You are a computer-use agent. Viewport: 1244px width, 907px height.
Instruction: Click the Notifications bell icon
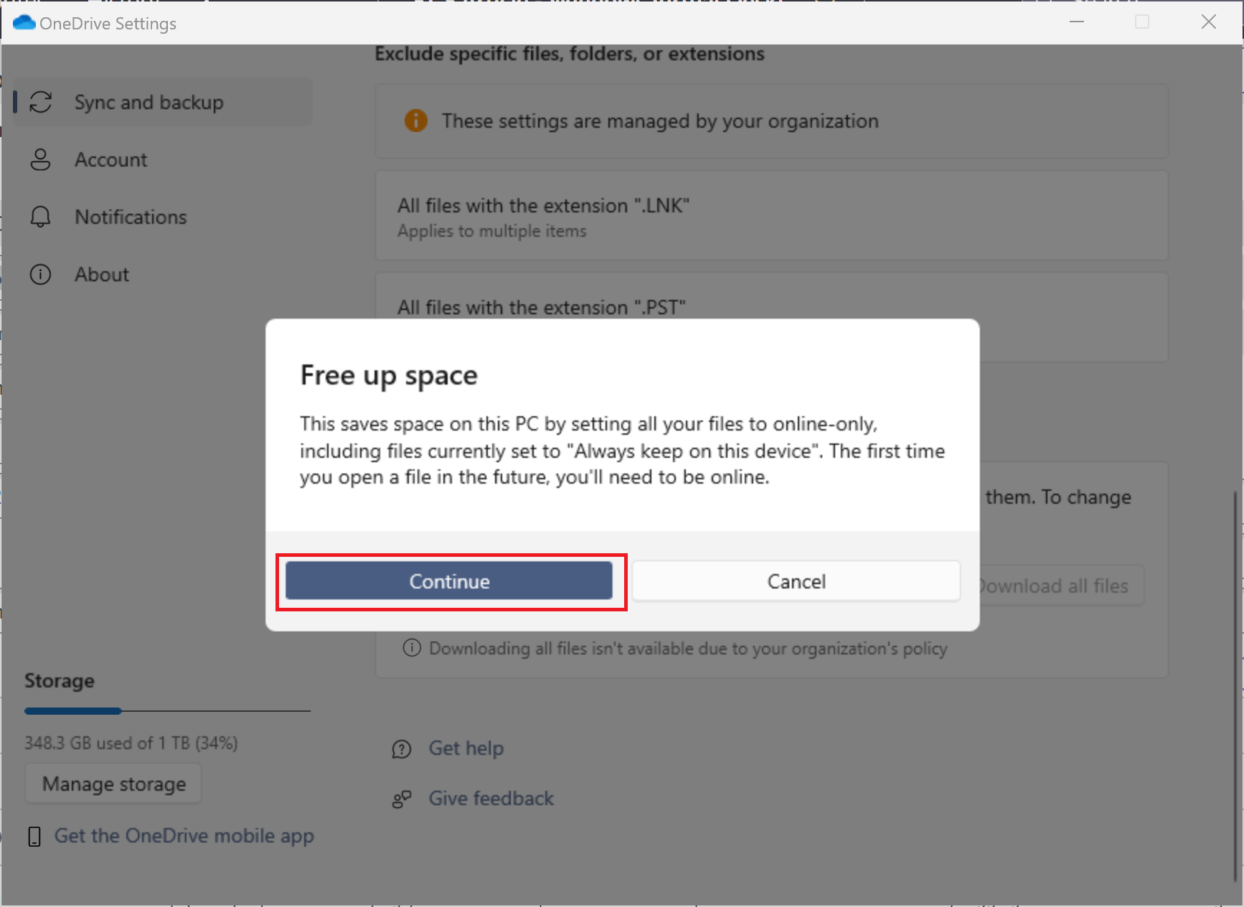tap(41, 217)
